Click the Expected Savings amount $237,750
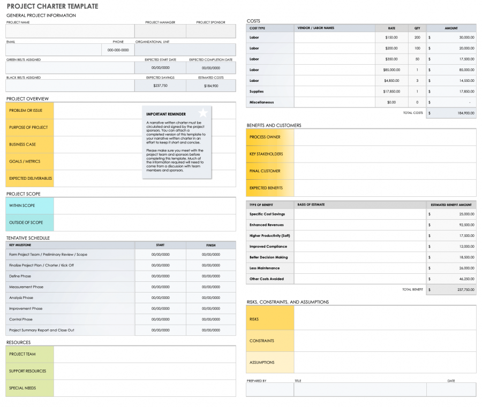The width and height of the screenshot is (482, 407). tap(161, 85)
